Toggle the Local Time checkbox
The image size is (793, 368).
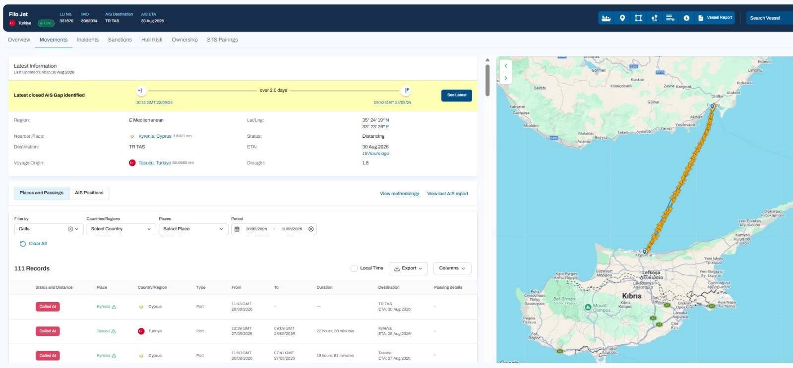click(354, 268)
